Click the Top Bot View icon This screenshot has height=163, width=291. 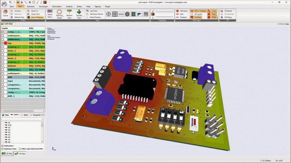coord(79,14)
